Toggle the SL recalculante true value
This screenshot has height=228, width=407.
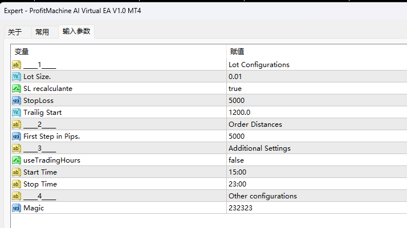(x=235, y=89)
